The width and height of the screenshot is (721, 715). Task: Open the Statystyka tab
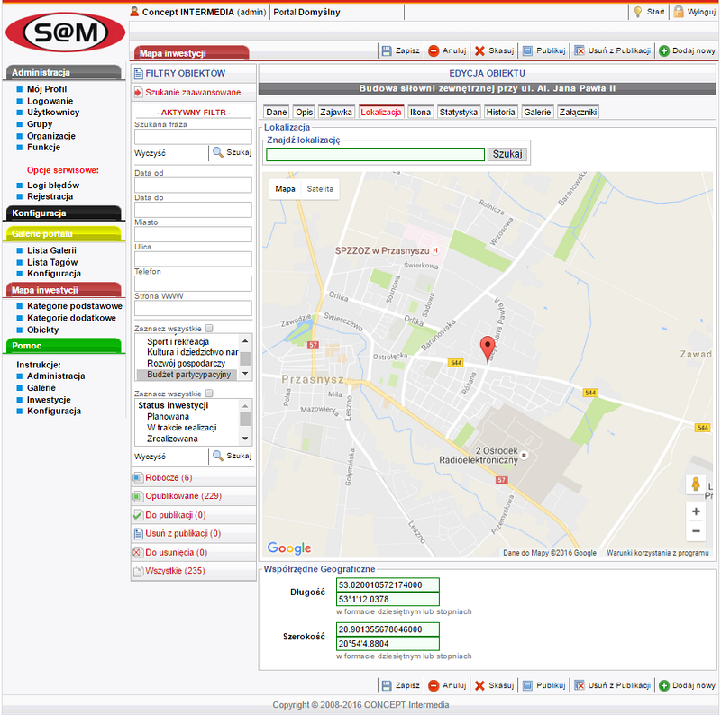459,113
